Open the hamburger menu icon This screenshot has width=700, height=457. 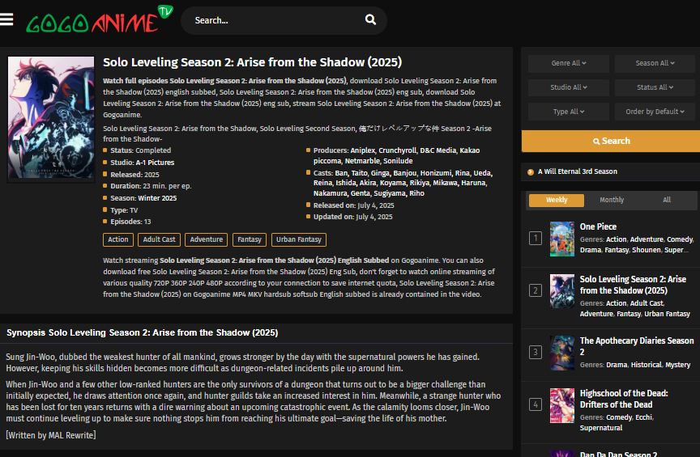coord(6,19)
